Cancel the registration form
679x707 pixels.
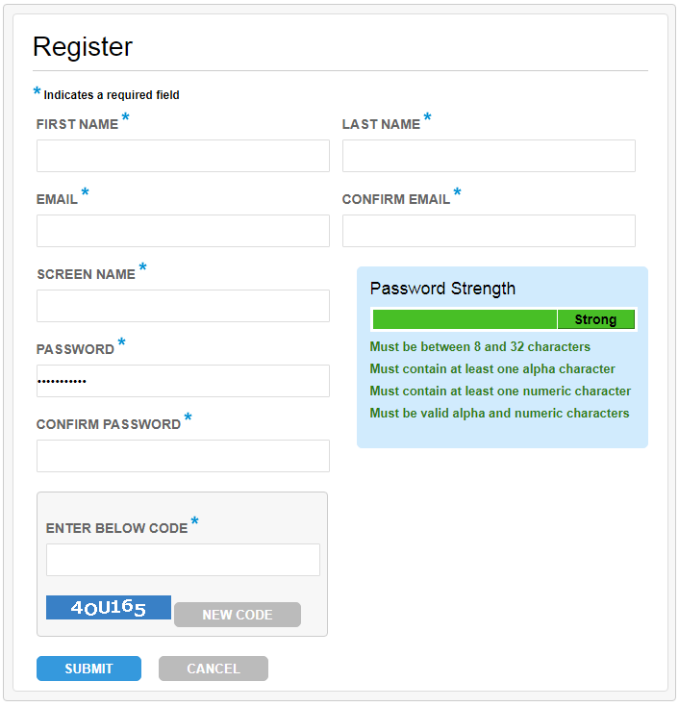(214, 669)
